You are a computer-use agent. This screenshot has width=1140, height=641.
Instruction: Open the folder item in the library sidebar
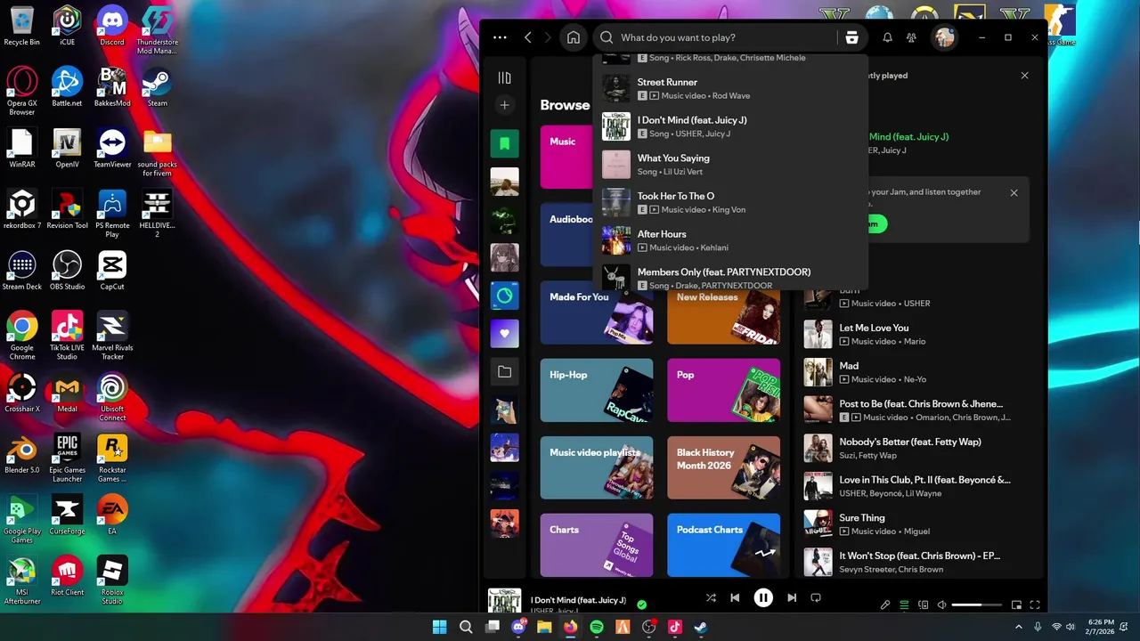pos(504,372)
